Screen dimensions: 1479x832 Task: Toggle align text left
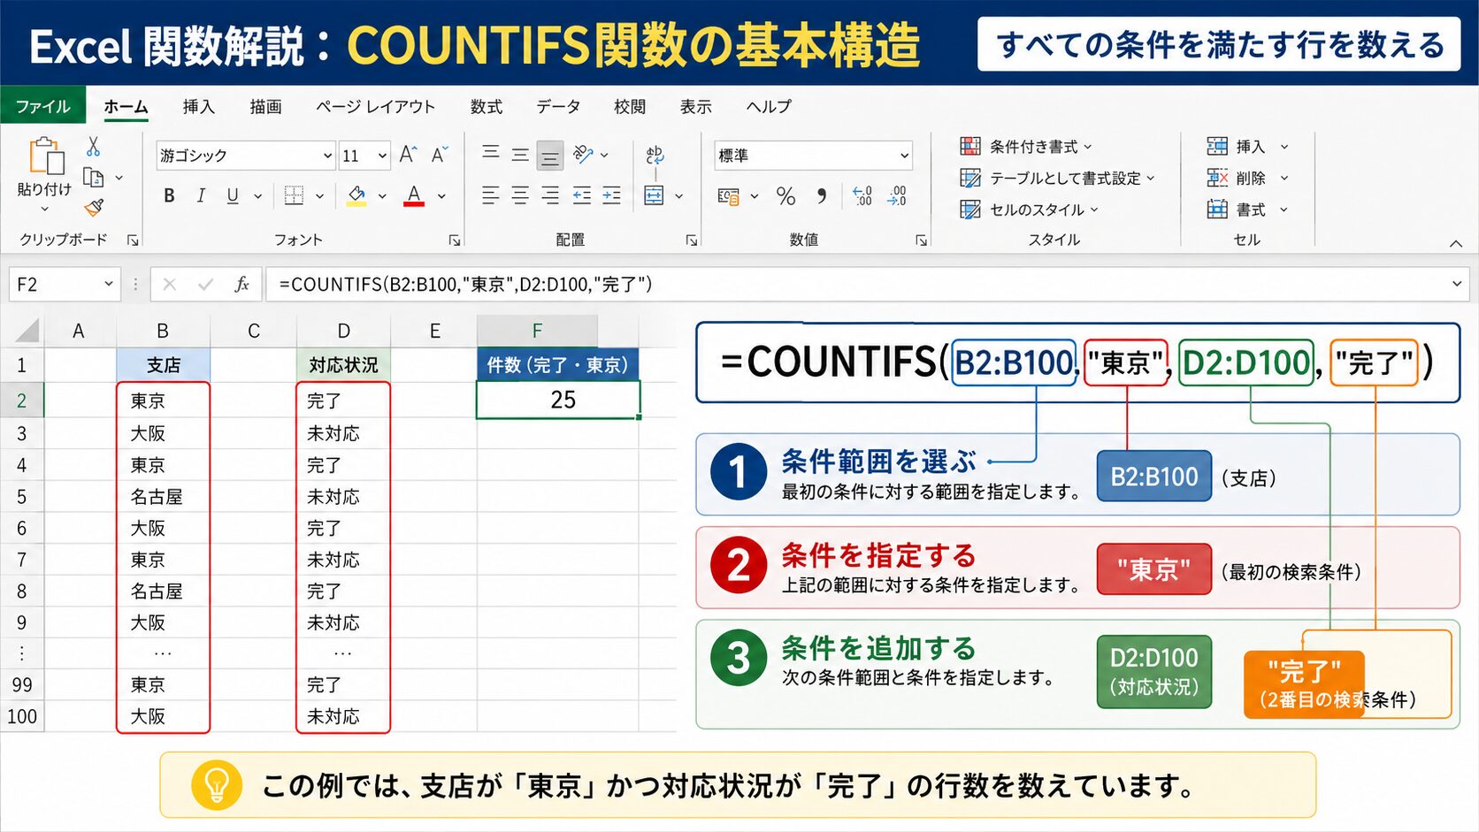491,195
